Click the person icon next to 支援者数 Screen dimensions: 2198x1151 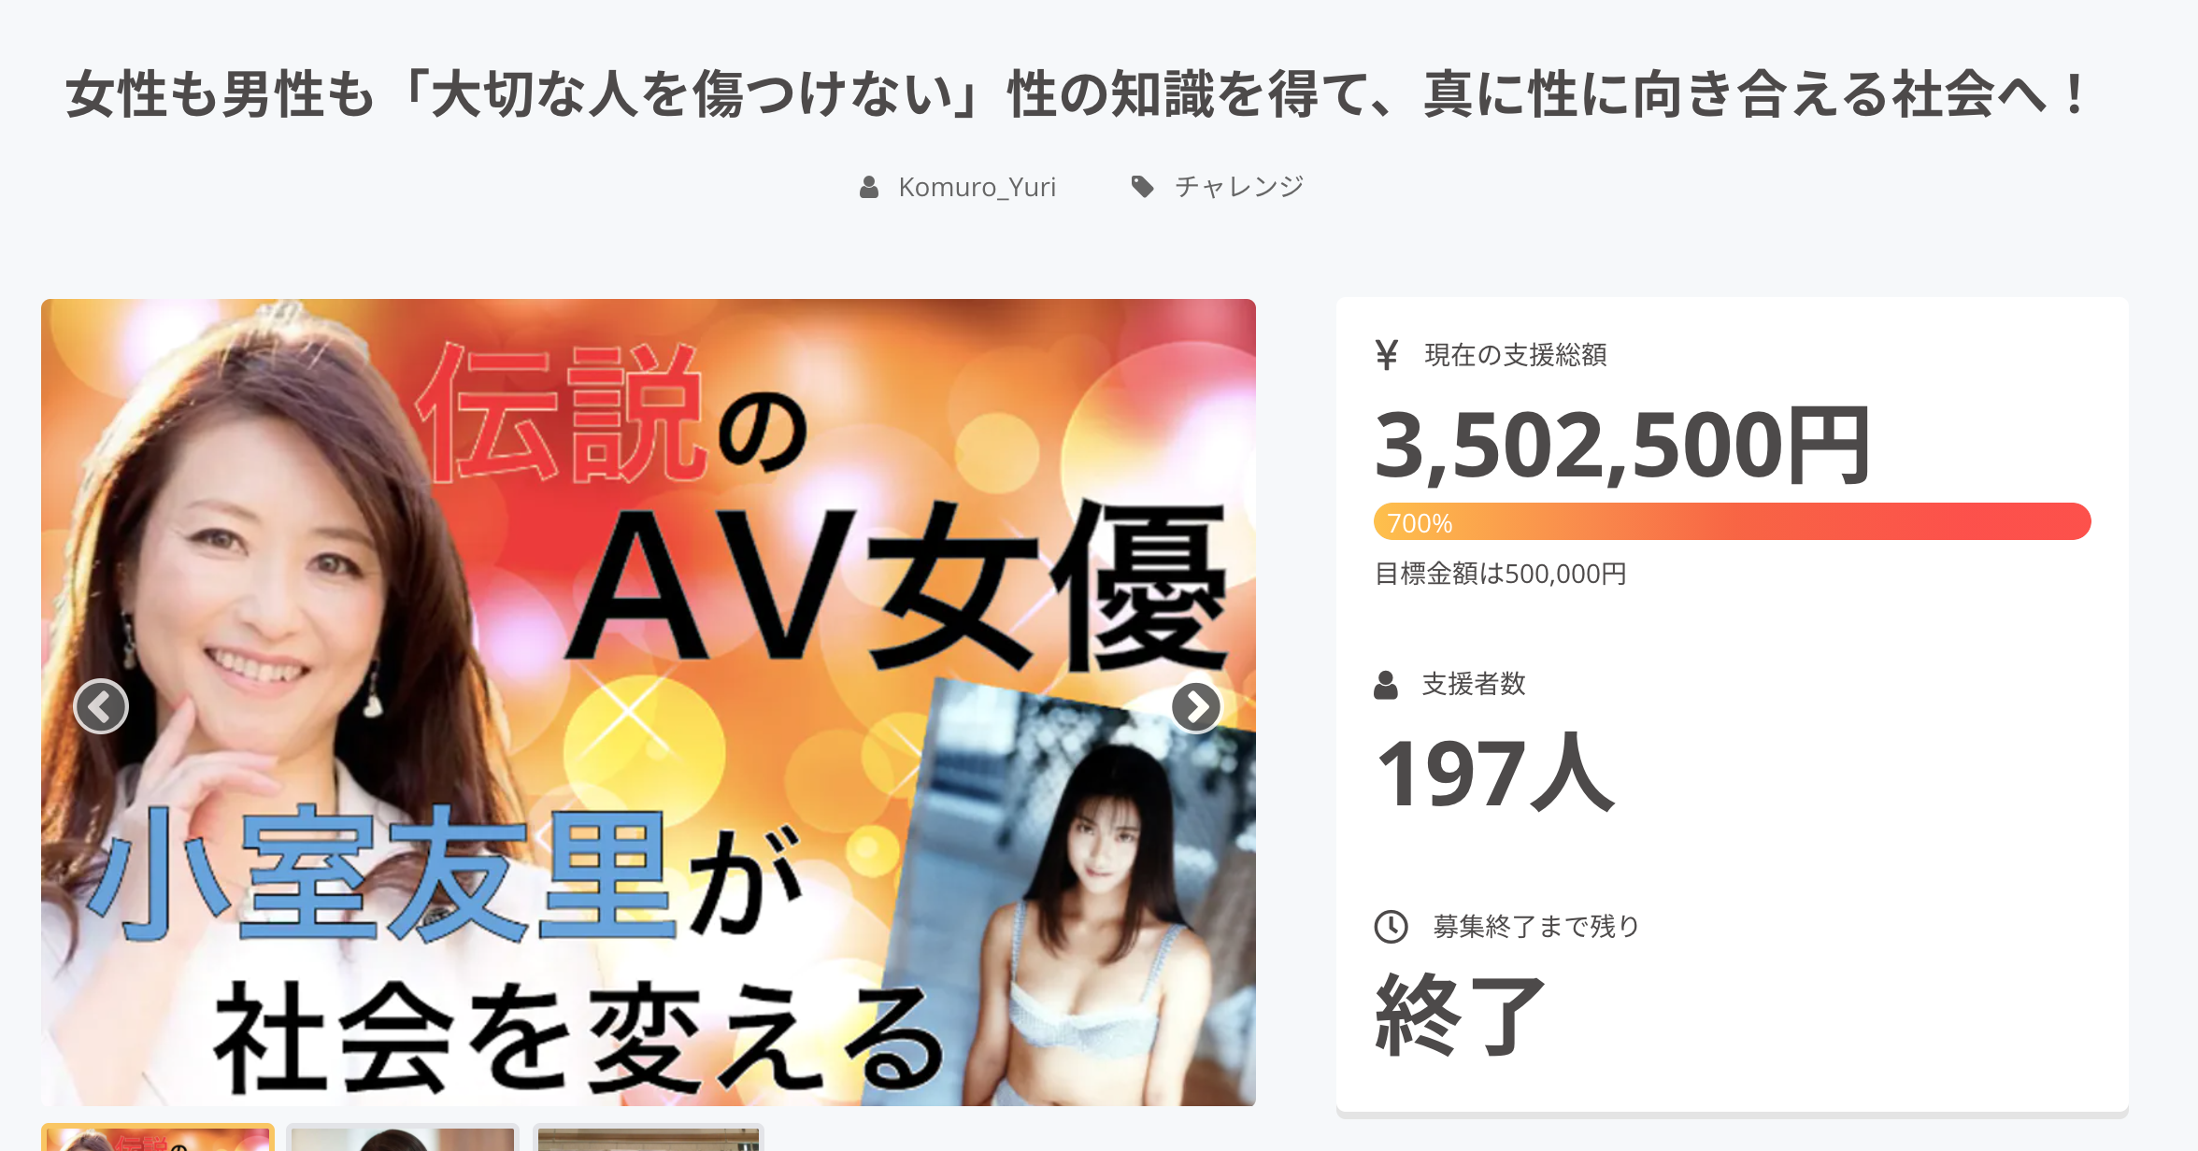pos(1386,685)
